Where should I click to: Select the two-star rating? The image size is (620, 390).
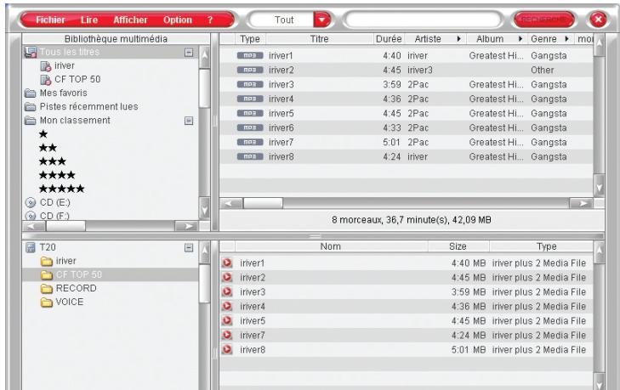(48, 148)
